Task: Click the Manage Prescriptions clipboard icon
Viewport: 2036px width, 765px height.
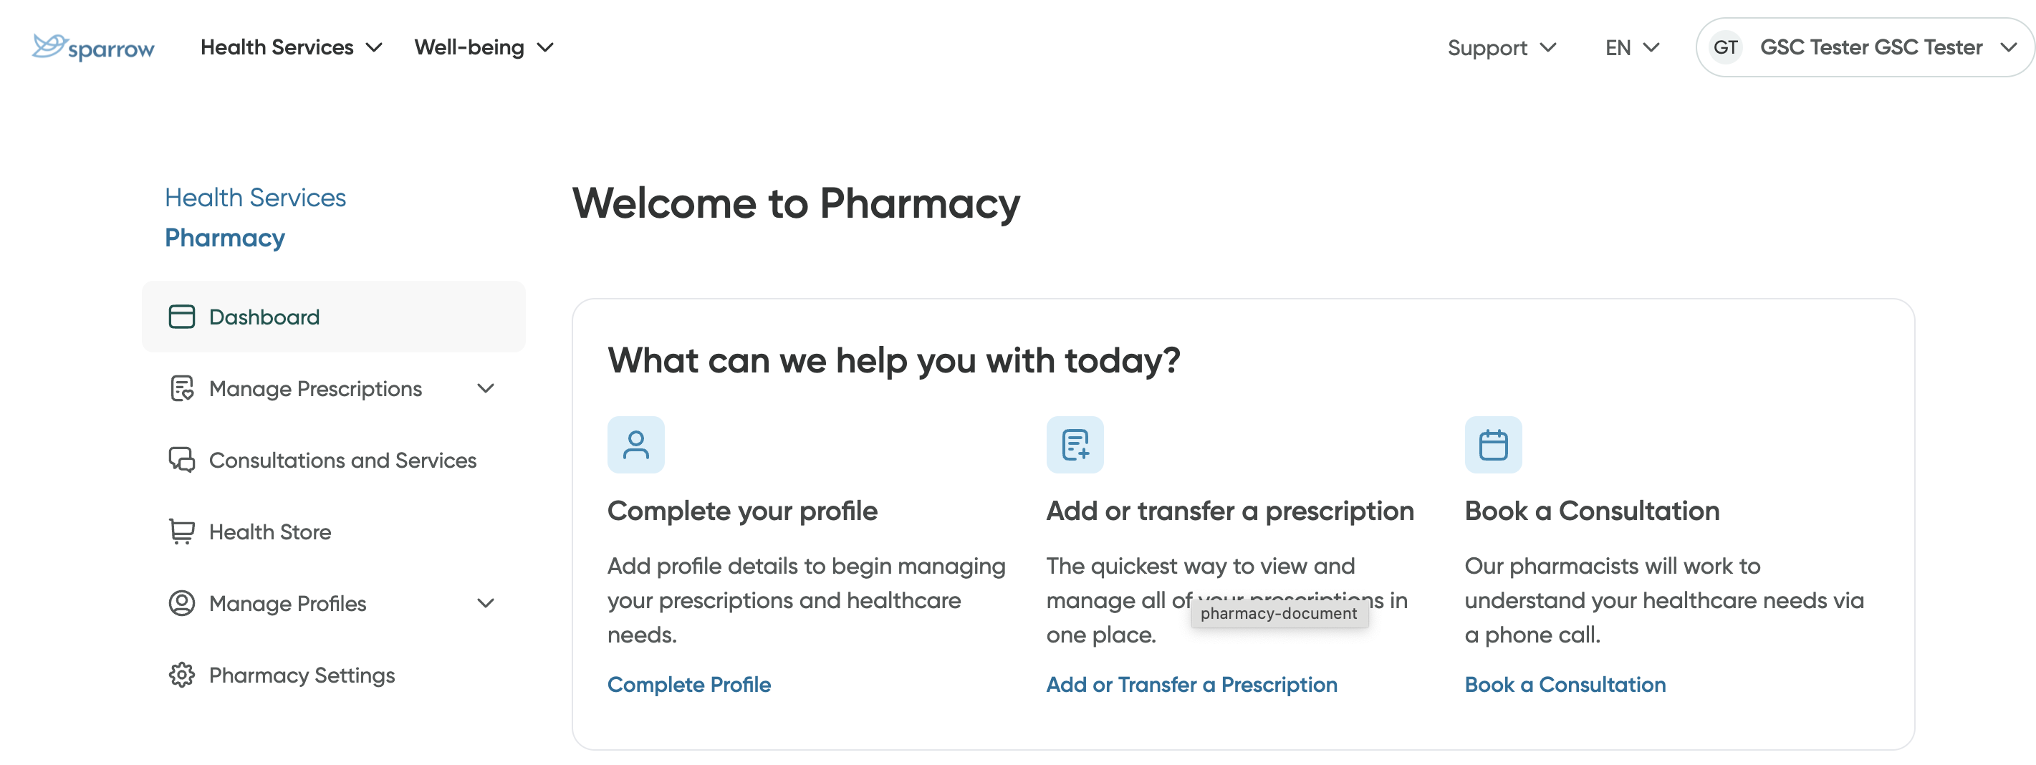Action: click(183, 388)
